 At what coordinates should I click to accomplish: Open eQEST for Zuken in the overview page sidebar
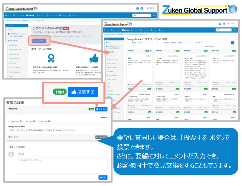click(x=15, y=68)
